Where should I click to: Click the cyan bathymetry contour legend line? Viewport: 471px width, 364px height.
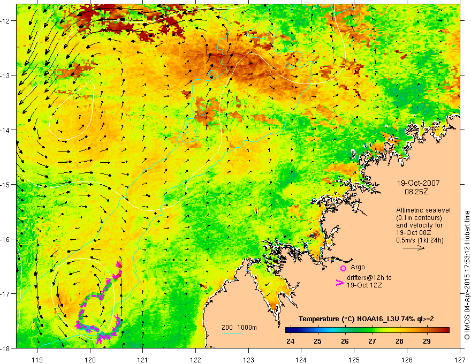point(232,333)
